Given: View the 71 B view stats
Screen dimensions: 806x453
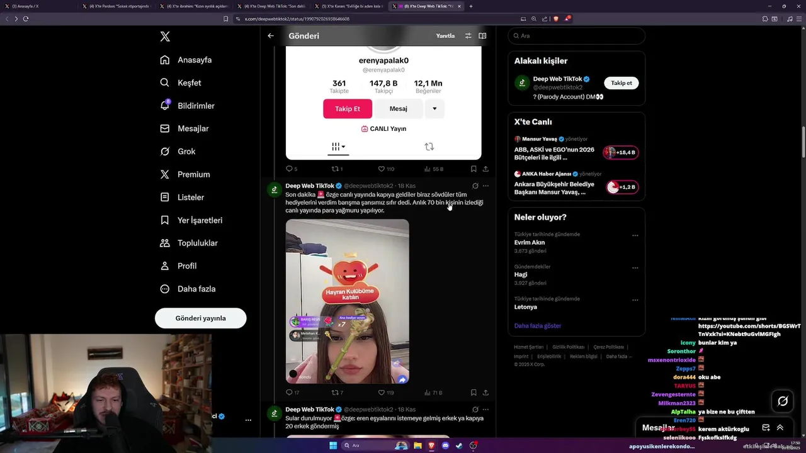Looking at the screenshot, I should tap(434, 393).
